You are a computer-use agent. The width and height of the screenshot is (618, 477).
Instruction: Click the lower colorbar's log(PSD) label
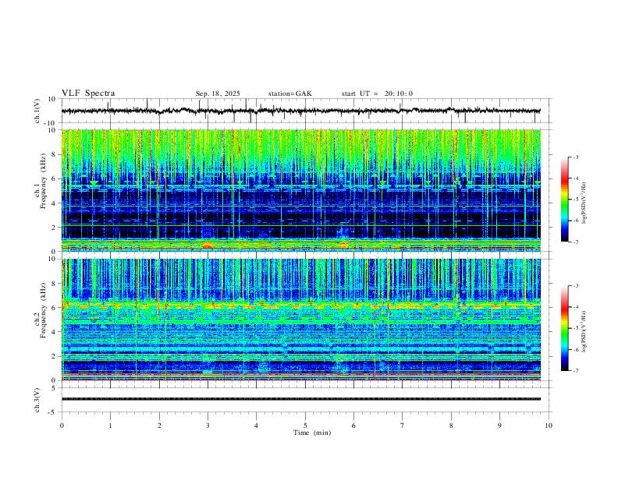tap(584, 331)
